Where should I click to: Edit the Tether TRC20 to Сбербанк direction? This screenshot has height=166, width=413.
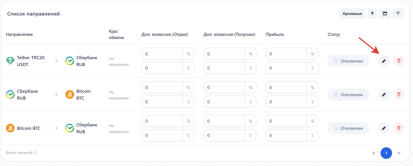coord(384,61)
